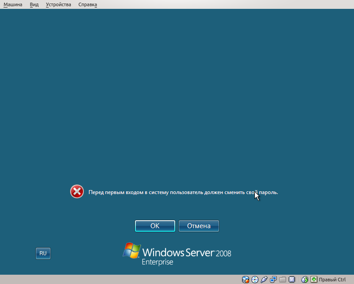Screen dimensions: 354x284
Task: Open the Устройства menu
Action: tap(58, 4)
